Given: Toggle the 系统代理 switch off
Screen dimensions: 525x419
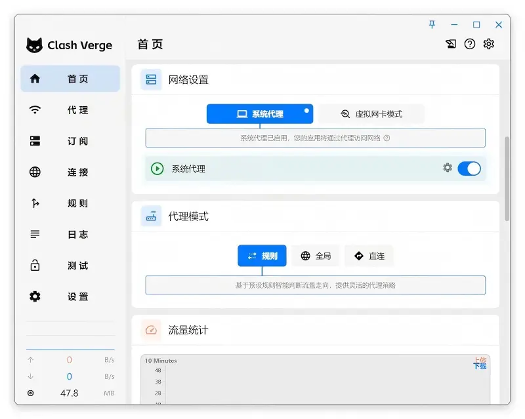Looking at the screenshot, I should tap(469, 169).
